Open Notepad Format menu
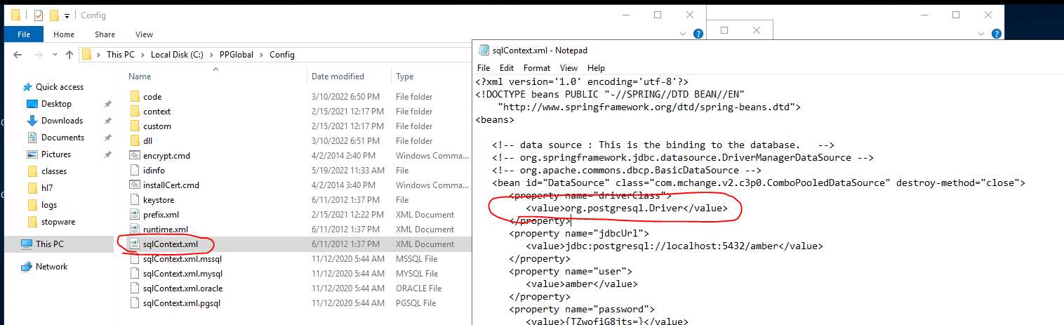The image size is (1064, 325). (x=537, y=68)
